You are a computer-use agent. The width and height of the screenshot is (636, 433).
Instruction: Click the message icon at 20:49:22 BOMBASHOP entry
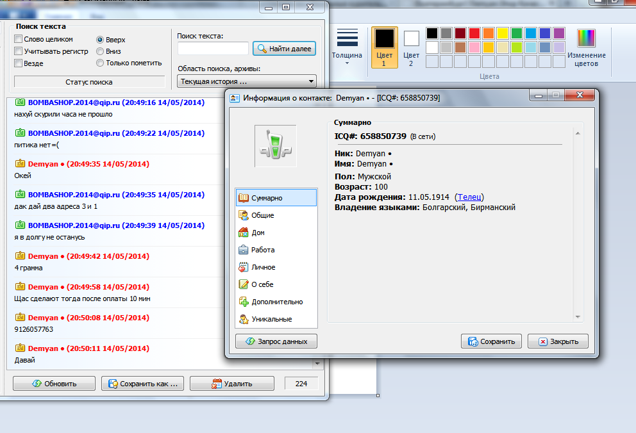[20, 133]
